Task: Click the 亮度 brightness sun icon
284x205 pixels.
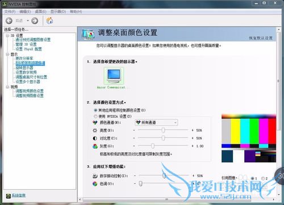Action: (x=95, y=131)
